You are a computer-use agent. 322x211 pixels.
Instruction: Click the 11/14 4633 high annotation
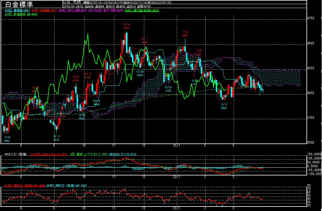click(126, 26)
